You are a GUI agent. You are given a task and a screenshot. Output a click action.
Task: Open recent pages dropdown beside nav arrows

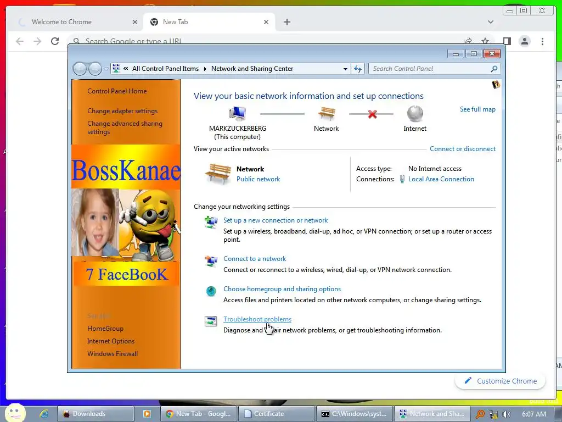(x=106, y=69)
